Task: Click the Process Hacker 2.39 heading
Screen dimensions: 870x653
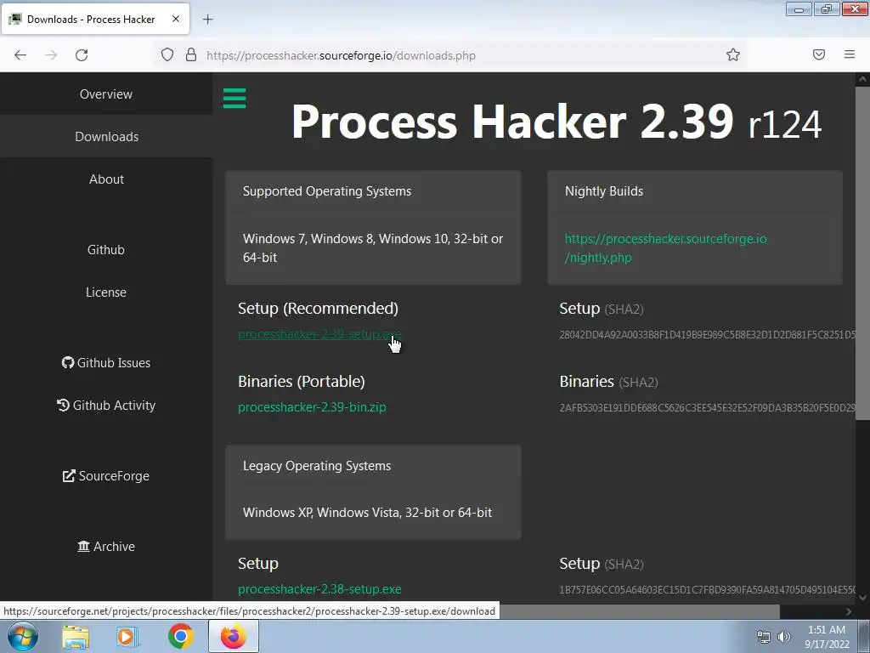Action: coord(556,122)
